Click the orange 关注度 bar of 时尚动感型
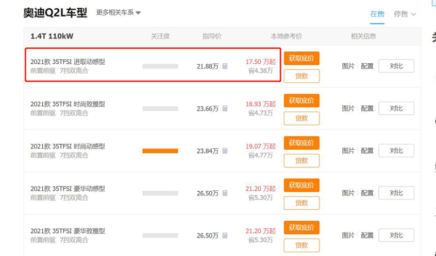 pos(160,151)
